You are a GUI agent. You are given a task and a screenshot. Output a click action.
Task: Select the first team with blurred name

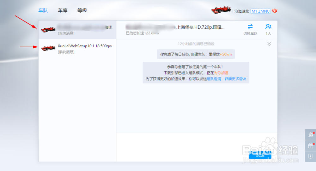pos(77,30)
